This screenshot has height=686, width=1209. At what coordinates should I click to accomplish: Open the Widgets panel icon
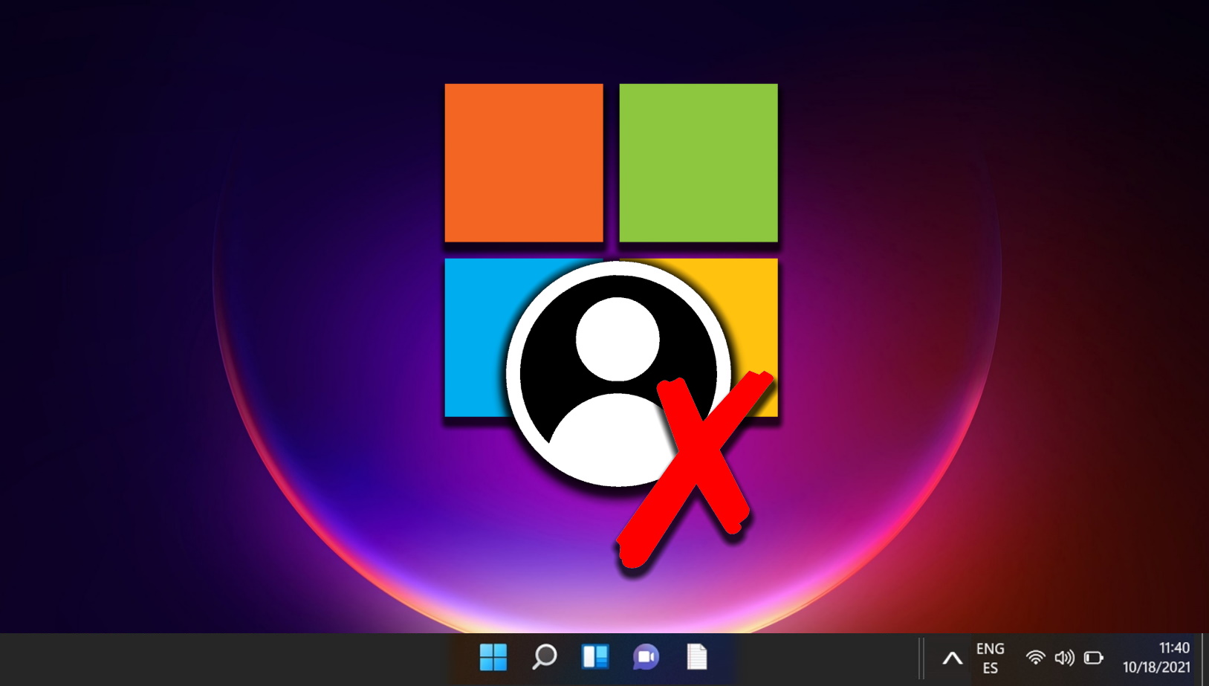pos(595,657)
